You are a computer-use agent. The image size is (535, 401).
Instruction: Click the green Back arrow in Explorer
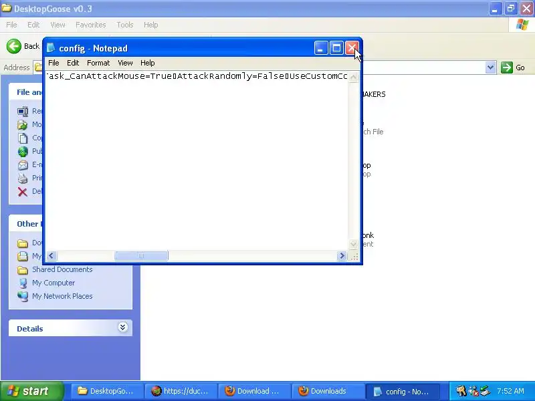click(14, 46)
